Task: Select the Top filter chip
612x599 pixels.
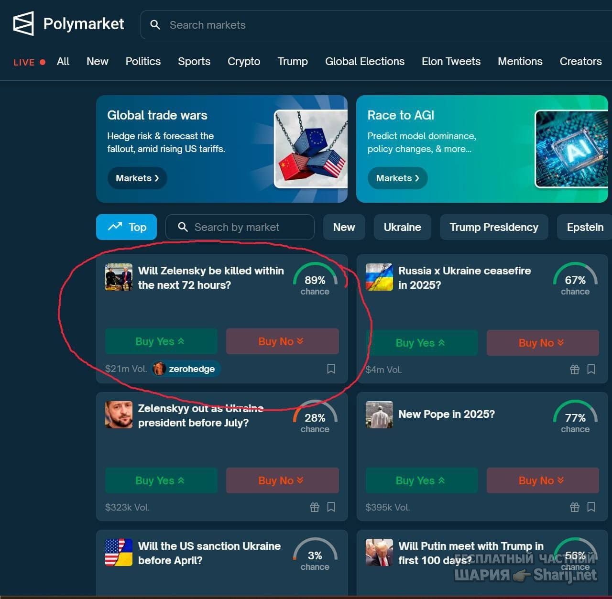Action: (126, 227)
